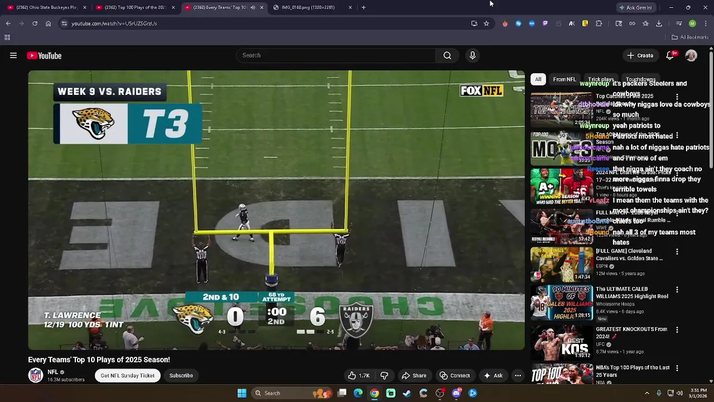Open Chrome extensions puzzle icon
Image resolution: width=714 pixels, height=402 pixels.
[x=599, y=23]
